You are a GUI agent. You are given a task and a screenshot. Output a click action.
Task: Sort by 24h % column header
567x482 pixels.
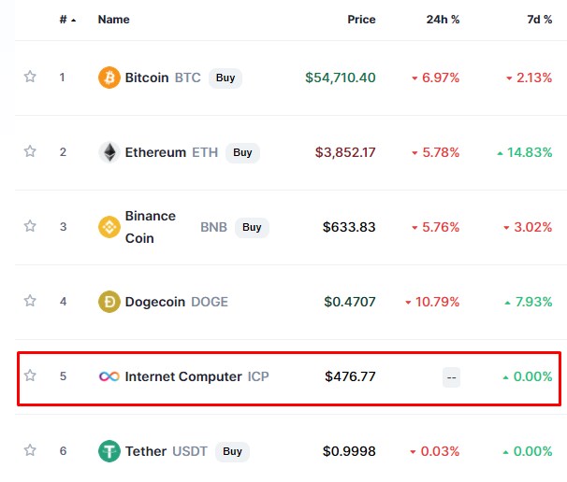pyautogui.click(x=443, y=20)
